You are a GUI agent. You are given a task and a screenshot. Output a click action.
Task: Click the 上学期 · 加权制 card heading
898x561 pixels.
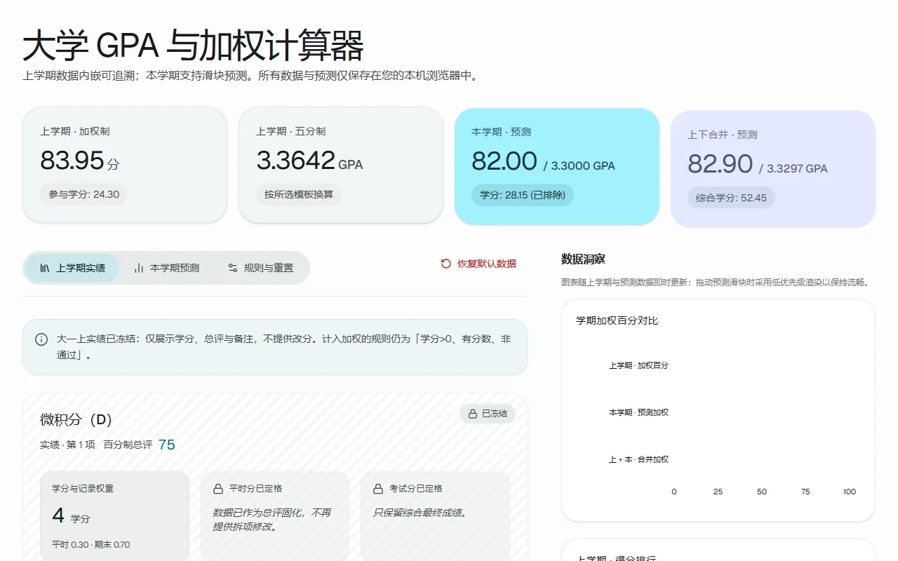[x=75, y=131]
